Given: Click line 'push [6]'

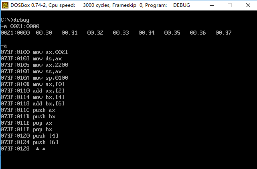Looking at the screenshot, I should pyautogui.click(x=30, y=142).
